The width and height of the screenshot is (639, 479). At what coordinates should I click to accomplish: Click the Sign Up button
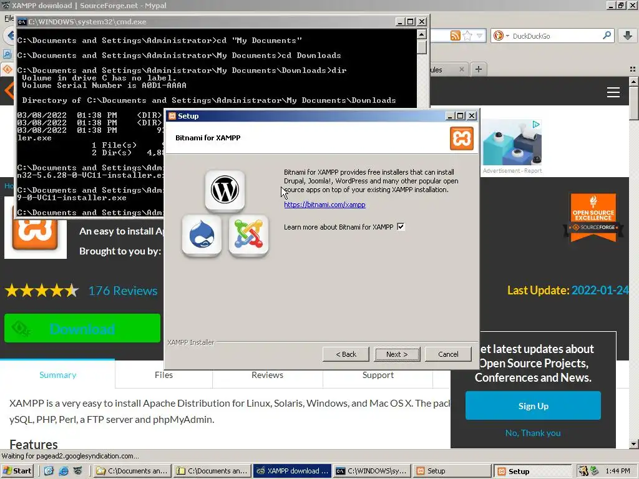pyautogui.click(x=533, y=405)
